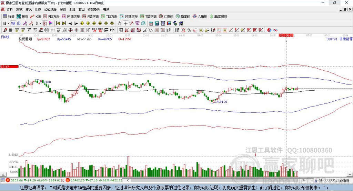
Task: Activate the crosshair cursor tool
Action: 125,23
